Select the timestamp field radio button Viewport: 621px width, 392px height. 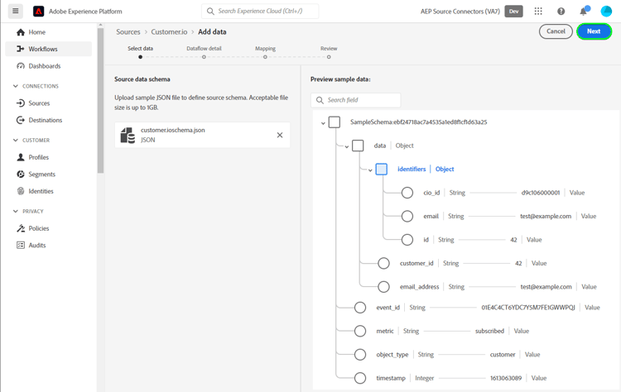[360, 378]
